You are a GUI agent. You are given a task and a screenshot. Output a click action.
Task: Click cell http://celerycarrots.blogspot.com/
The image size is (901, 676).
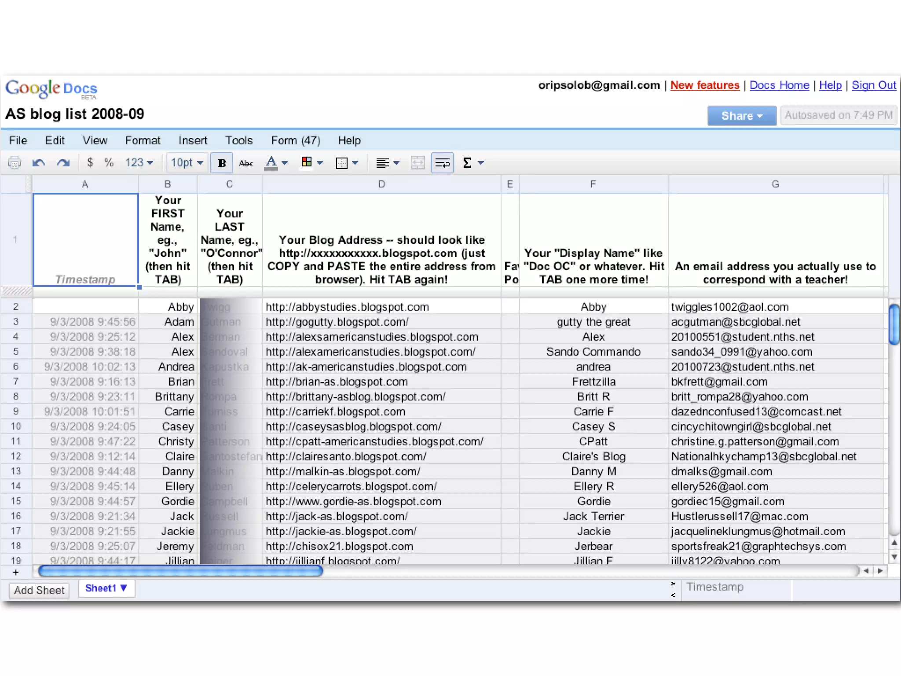[381, 486]
